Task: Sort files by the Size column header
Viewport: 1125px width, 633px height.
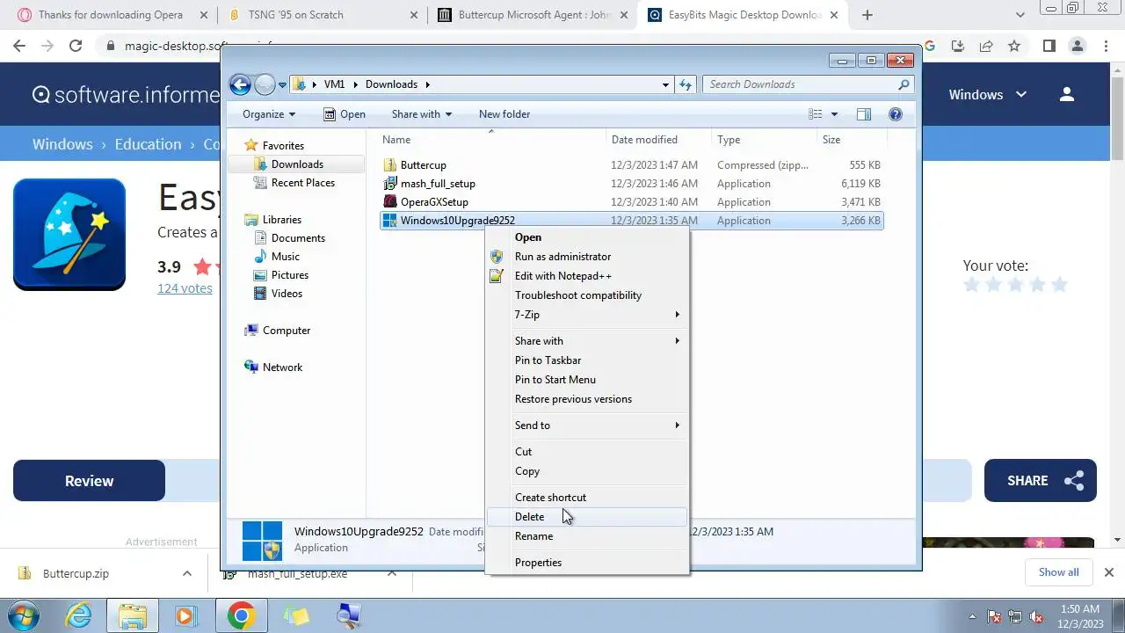Action: (x=852, y=140)
